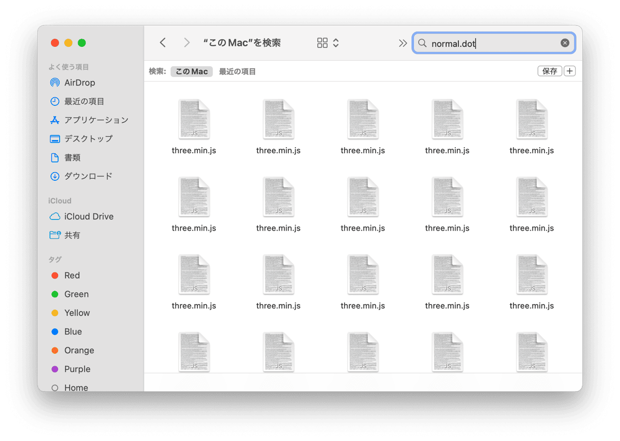620x441 pixels.
Task: Click the 保存 button
Action: point(550,71)
